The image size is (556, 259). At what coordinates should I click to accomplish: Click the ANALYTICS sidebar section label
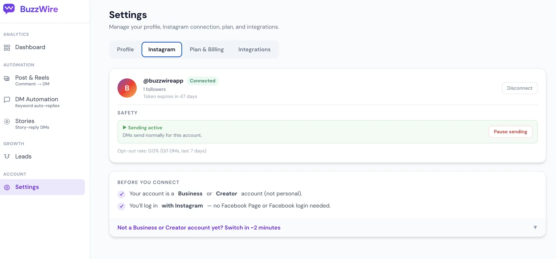16,34
